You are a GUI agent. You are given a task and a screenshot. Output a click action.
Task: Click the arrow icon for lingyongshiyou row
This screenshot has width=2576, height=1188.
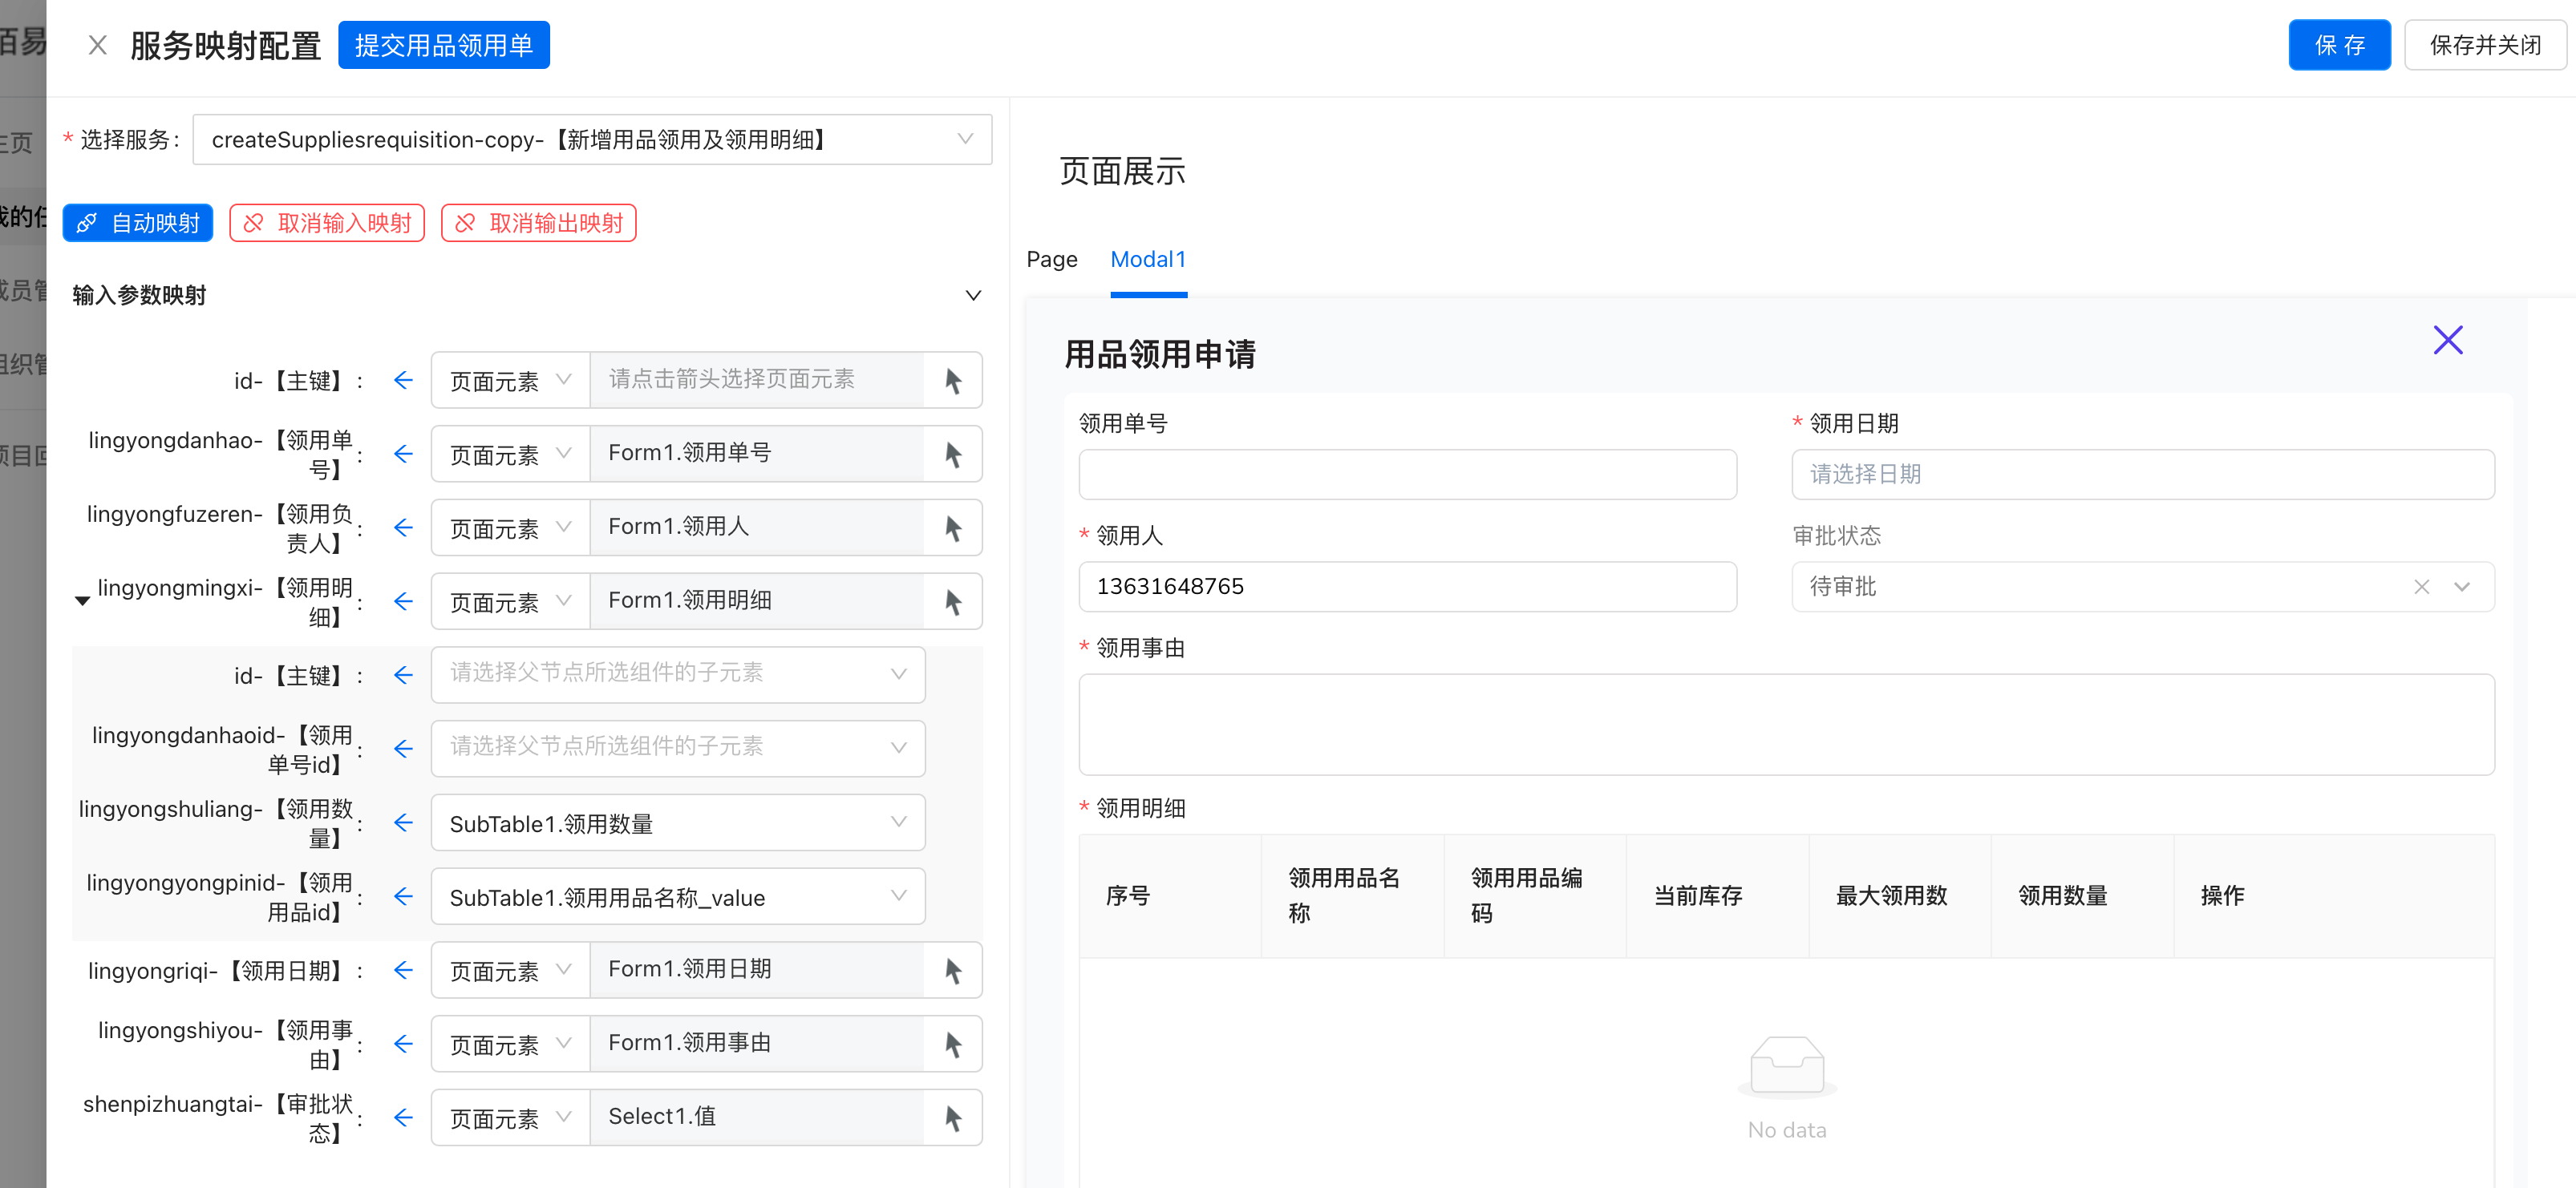click(403, 1045)
